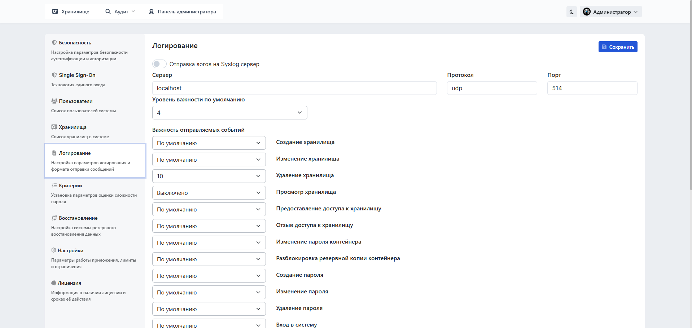Open severity dropdown for Удаление хранилища
Screen dimensions: 692x328
click(x=209, y=176)
